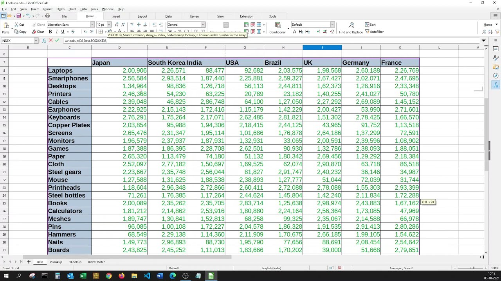Open the Number Format General dropdown
This screenshot has height=281, width=501.
(203, 25)
